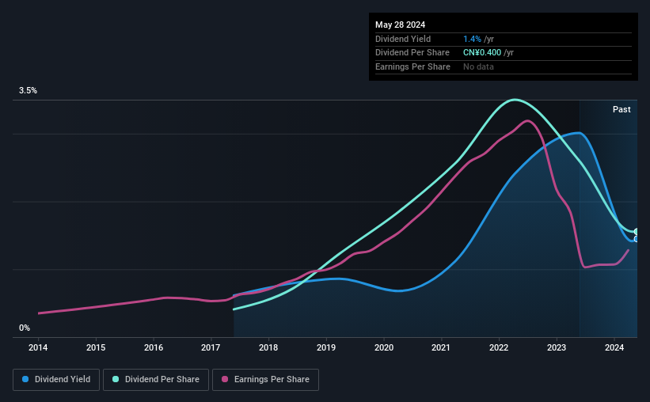Screen dimensions: 650x402
Task: Click the 2014 label on the x-axis
Action: (38, 347)
